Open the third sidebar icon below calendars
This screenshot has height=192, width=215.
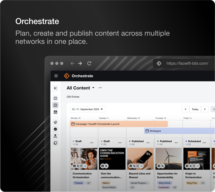pos(55,112)
